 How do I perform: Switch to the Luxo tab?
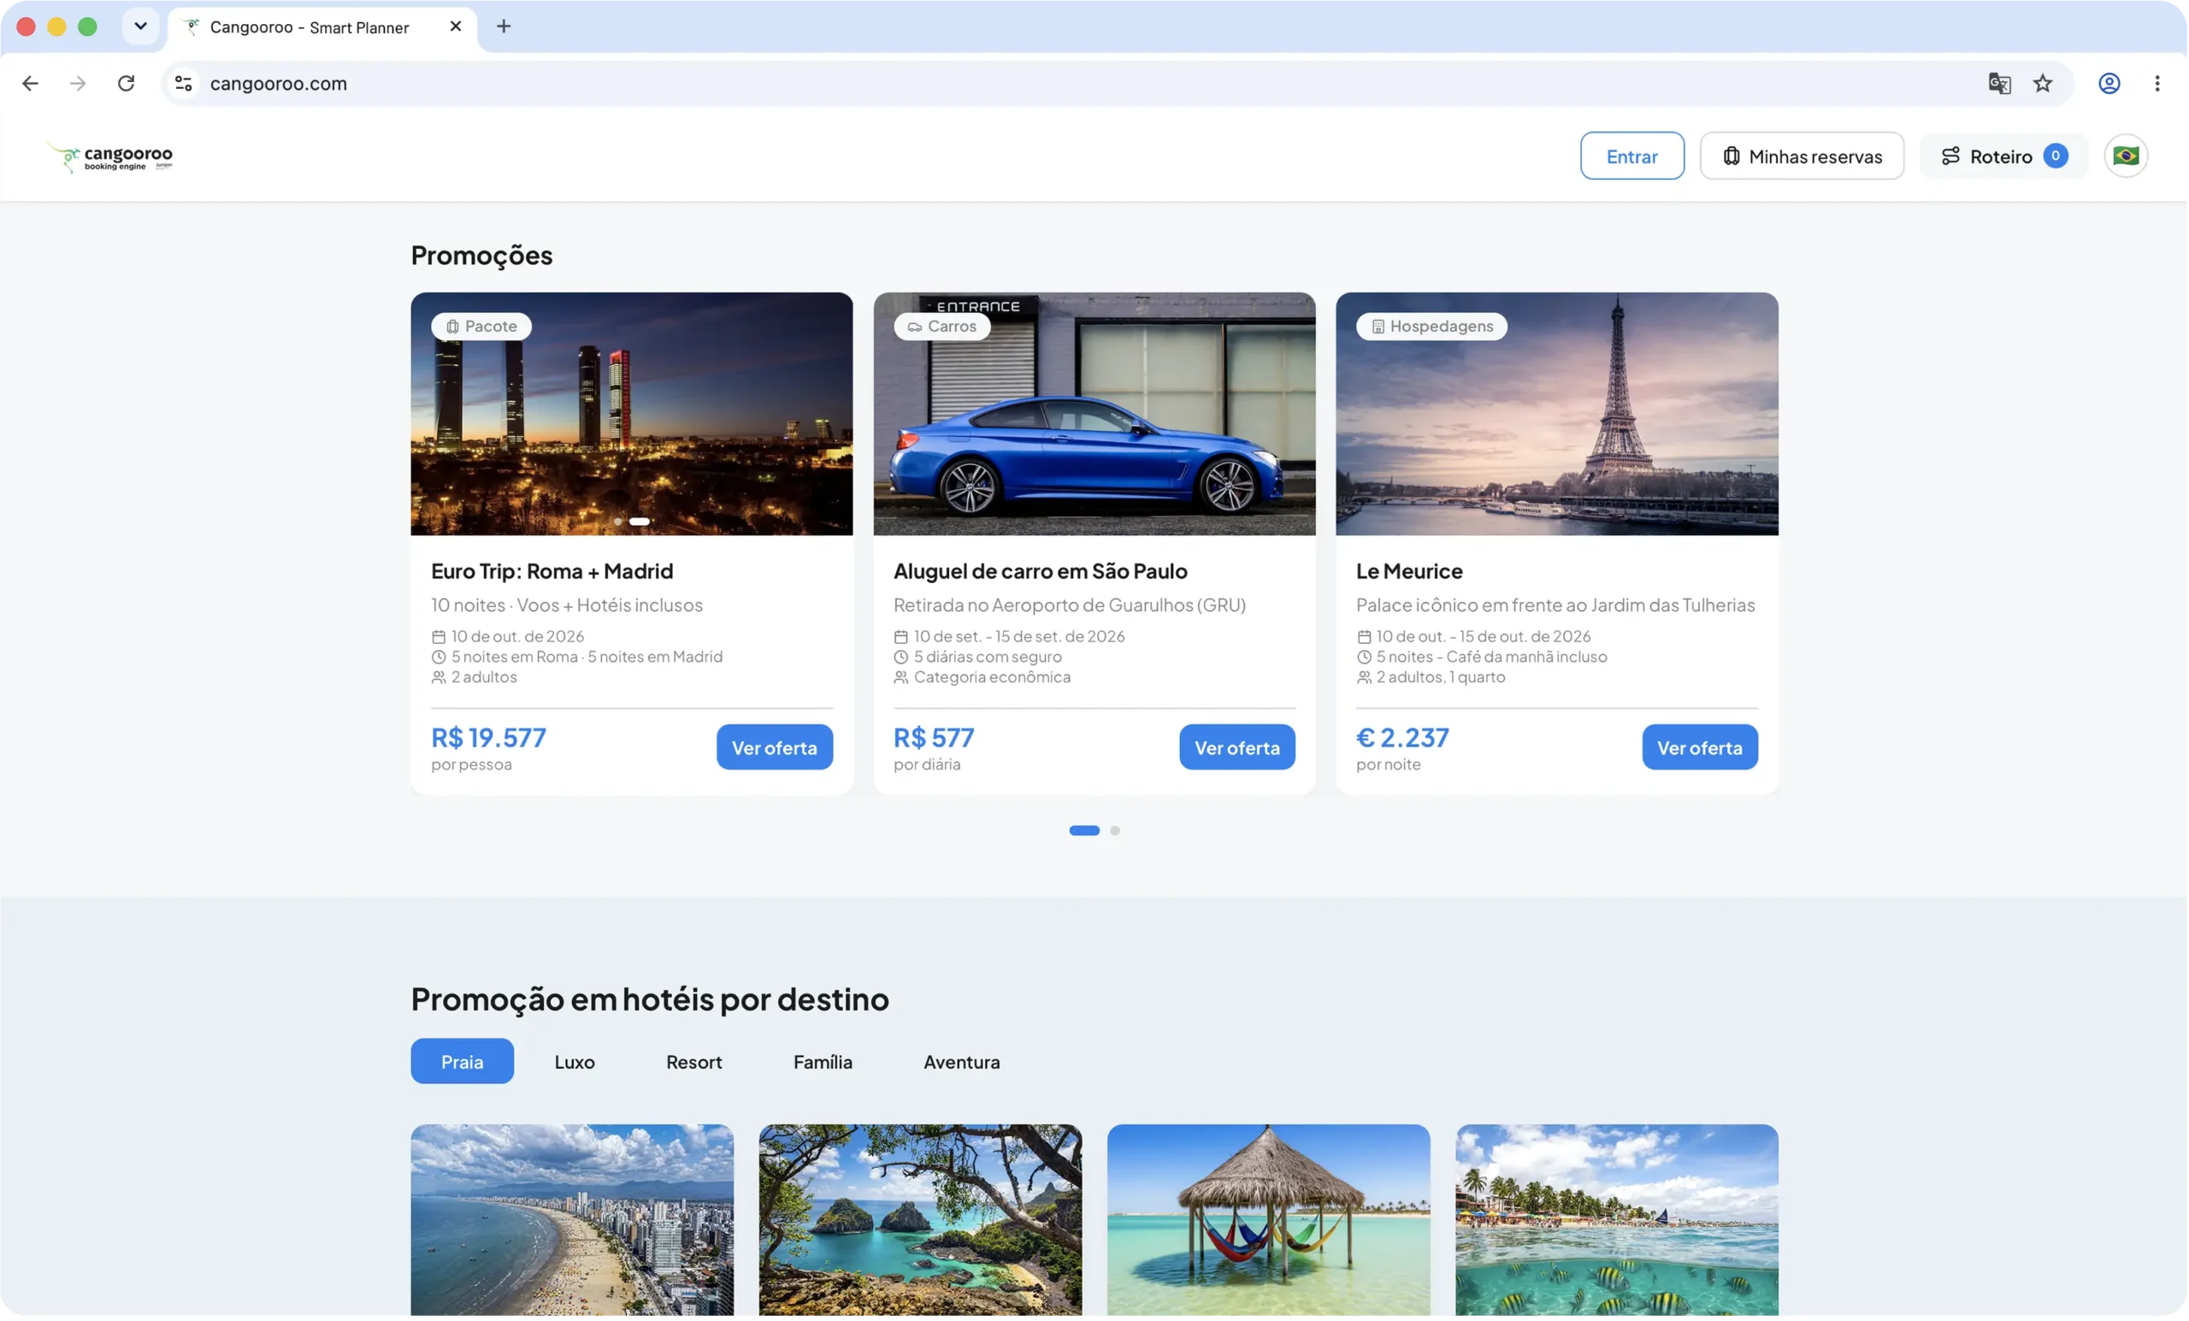574,1062
